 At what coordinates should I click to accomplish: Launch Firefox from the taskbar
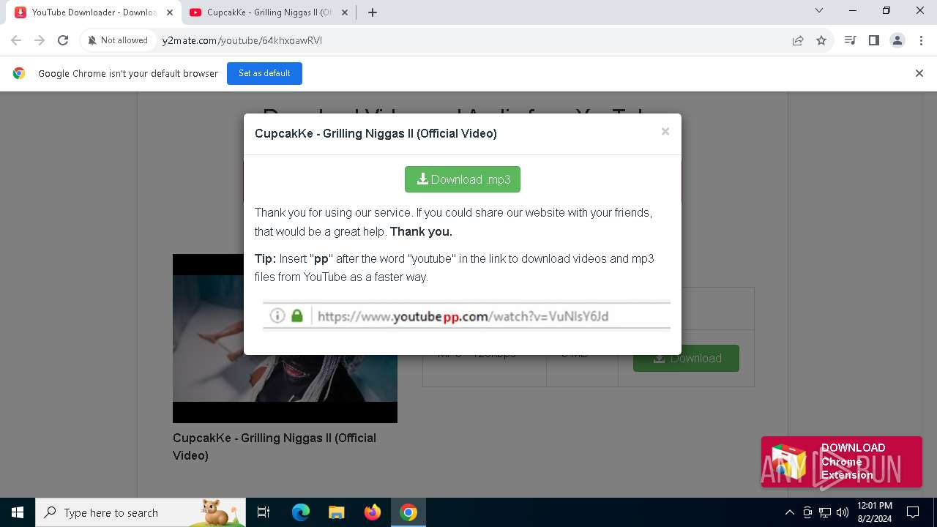(x=373, y=512)
